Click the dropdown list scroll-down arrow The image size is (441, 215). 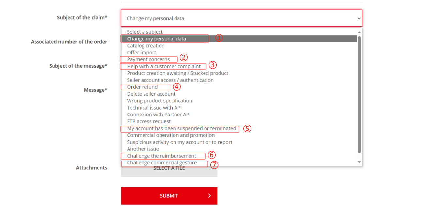pyautogui.click(x=359, y=162)
